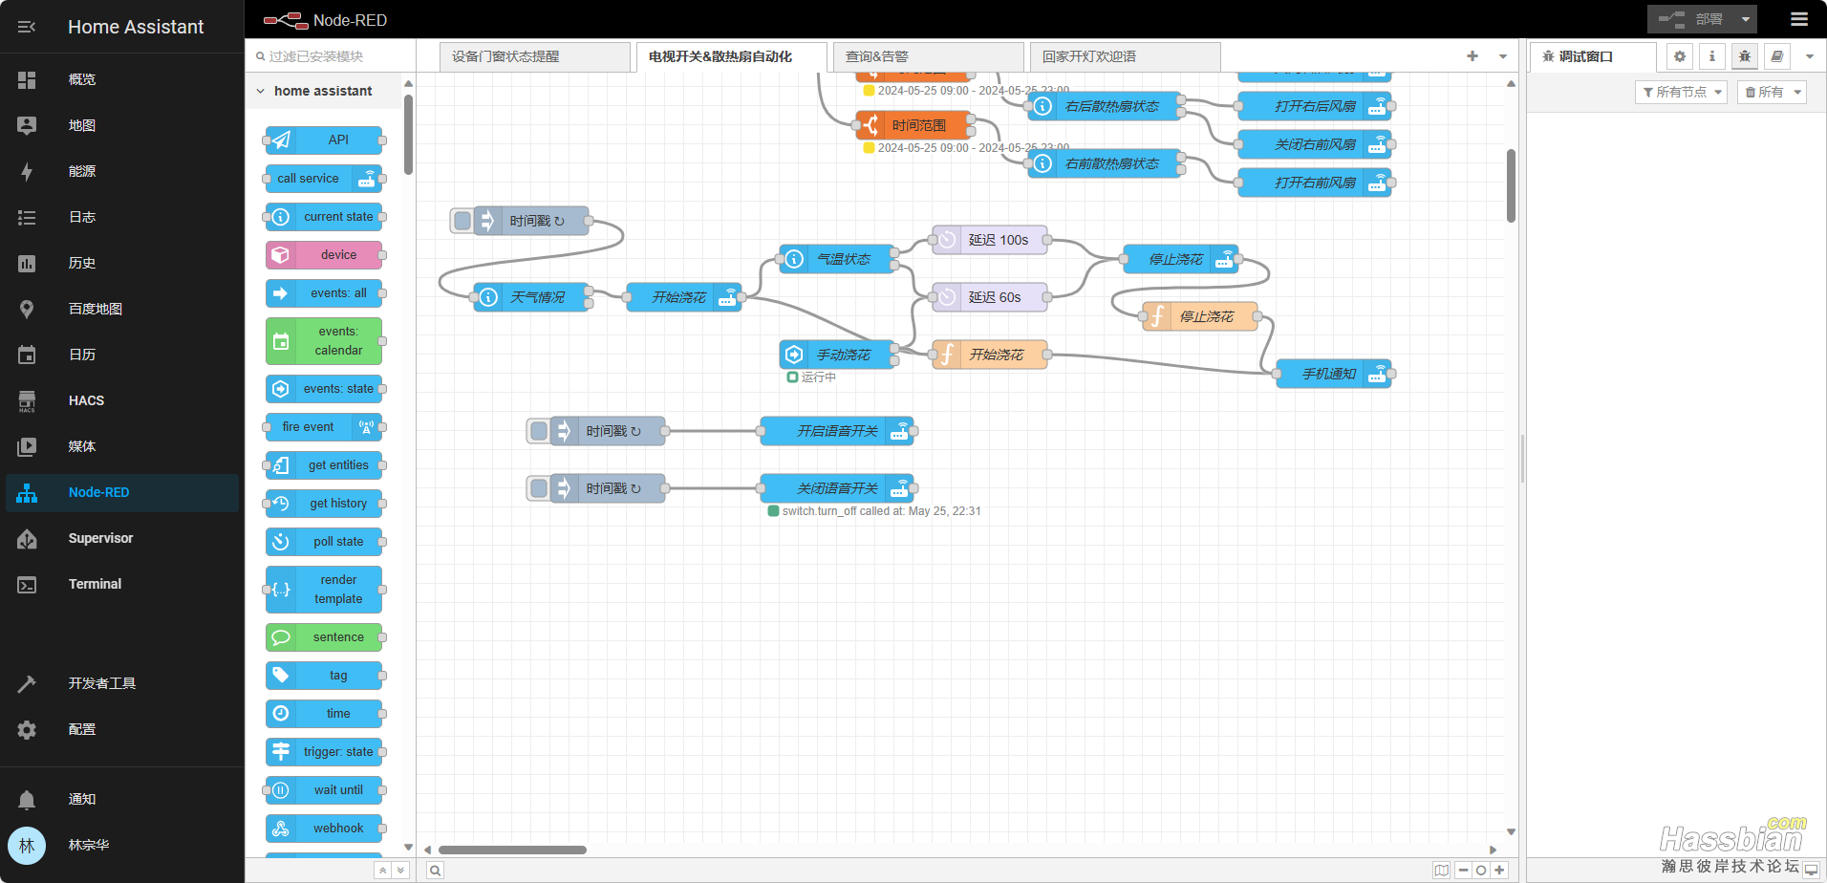Open the Supervisor sidebar entry
This screenshot has height=883, width=1827.
(122, 538)
